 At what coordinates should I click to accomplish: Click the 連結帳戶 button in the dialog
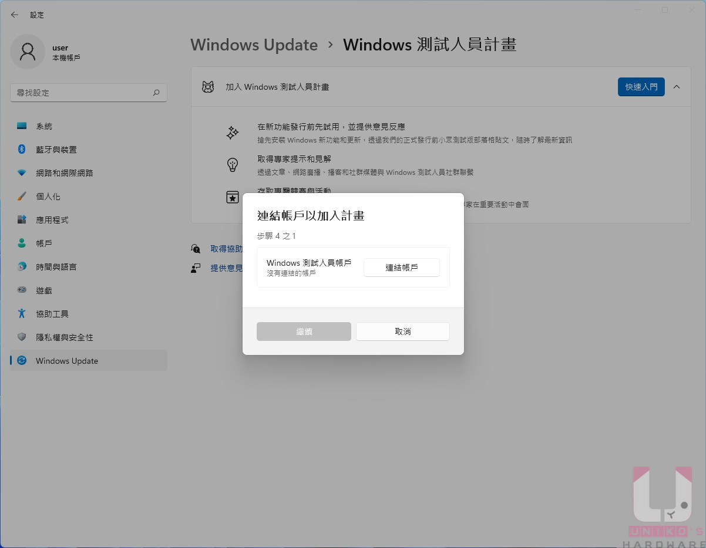pyautogui.click(x=402, y=268)
